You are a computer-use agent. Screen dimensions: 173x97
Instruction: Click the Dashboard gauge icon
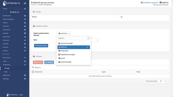click(25, 16)
